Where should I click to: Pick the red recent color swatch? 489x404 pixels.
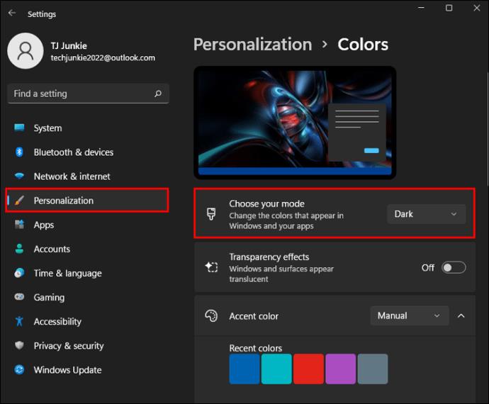coord(308,369)
